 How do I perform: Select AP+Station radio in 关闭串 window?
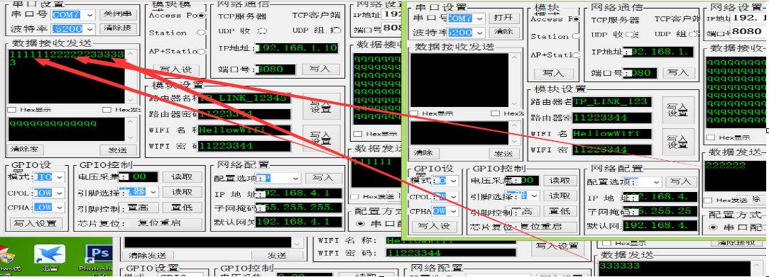coord(201,52)
